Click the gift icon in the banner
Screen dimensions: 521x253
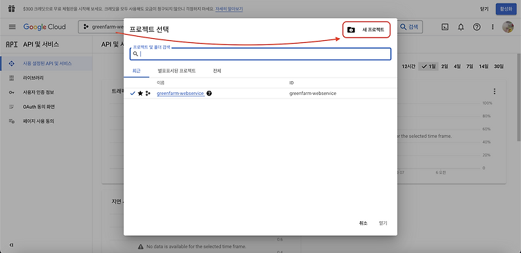point(12,9)
